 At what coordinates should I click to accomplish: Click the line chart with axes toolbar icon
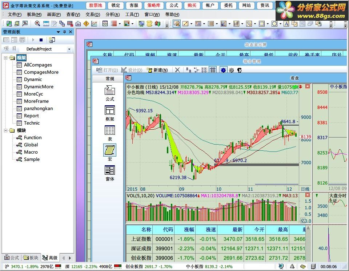94,24
